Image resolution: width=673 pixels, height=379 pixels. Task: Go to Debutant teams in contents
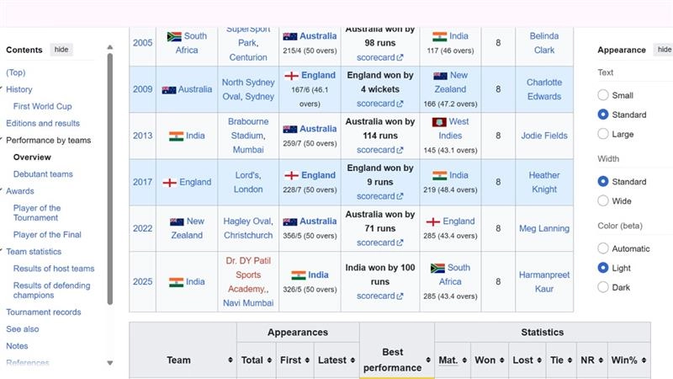tap(43, 174)
